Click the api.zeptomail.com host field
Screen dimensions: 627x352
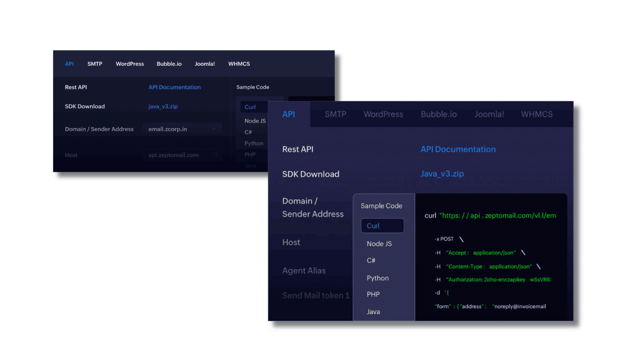point(182,155)
